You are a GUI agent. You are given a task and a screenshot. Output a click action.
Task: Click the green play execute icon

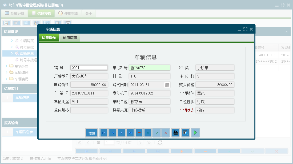[195, 132]
